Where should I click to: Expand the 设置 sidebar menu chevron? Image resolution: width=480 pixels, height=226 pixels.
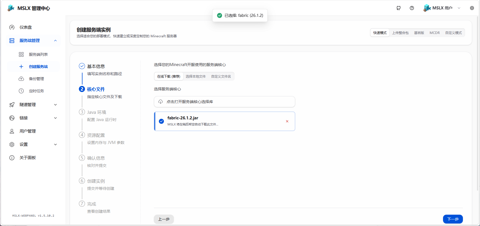pyautogui.click(x=55, y=144)
